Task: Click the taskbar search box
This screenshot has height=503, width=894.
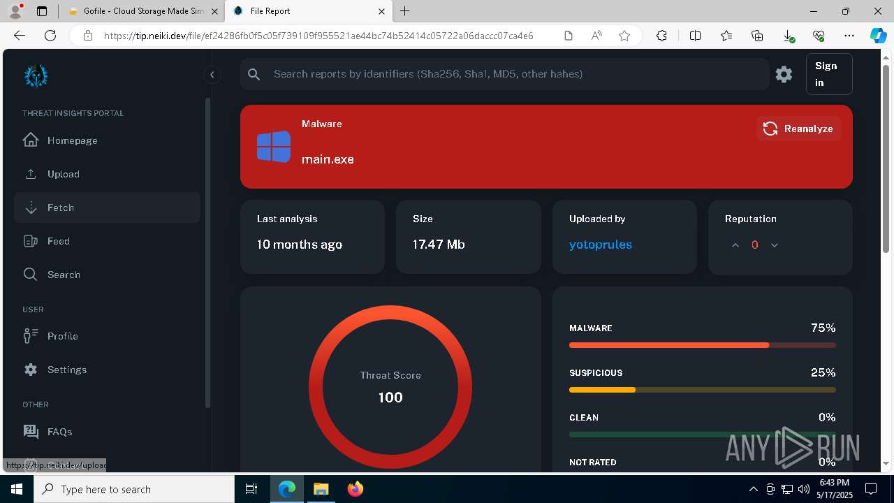Action: tap(134, 489)
